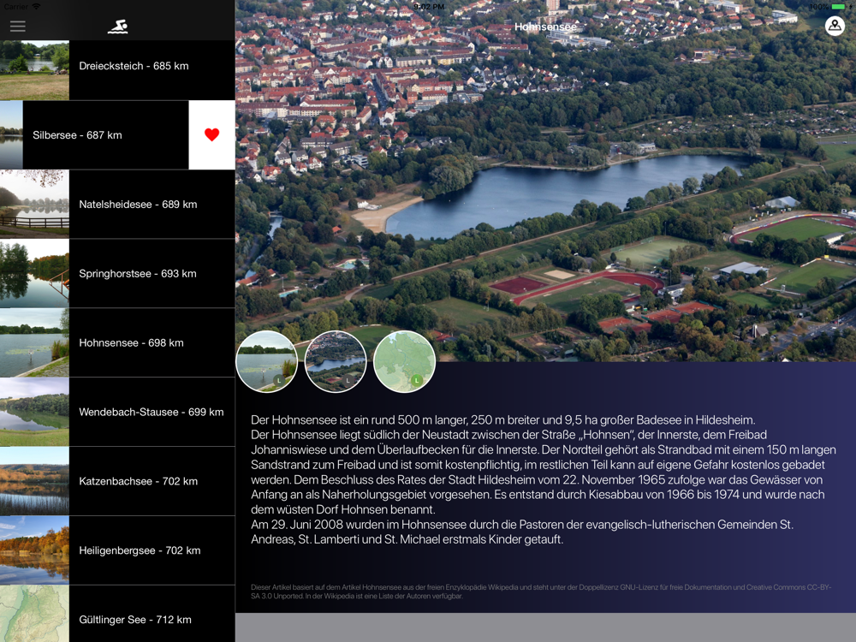The height and width of the screenshot is (642, 856).
Task: Open Heiligenbergsee autumn thumbnail
Action: (x=34, y=550)
